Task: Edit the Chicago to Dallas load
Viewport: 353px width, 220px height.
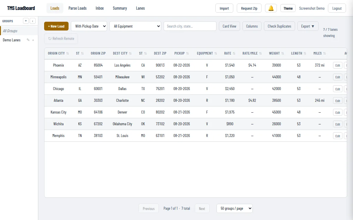Action: click(338, 89)
